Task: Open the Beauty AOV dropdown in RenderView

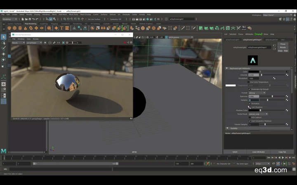Action: [x=18, y=43]
